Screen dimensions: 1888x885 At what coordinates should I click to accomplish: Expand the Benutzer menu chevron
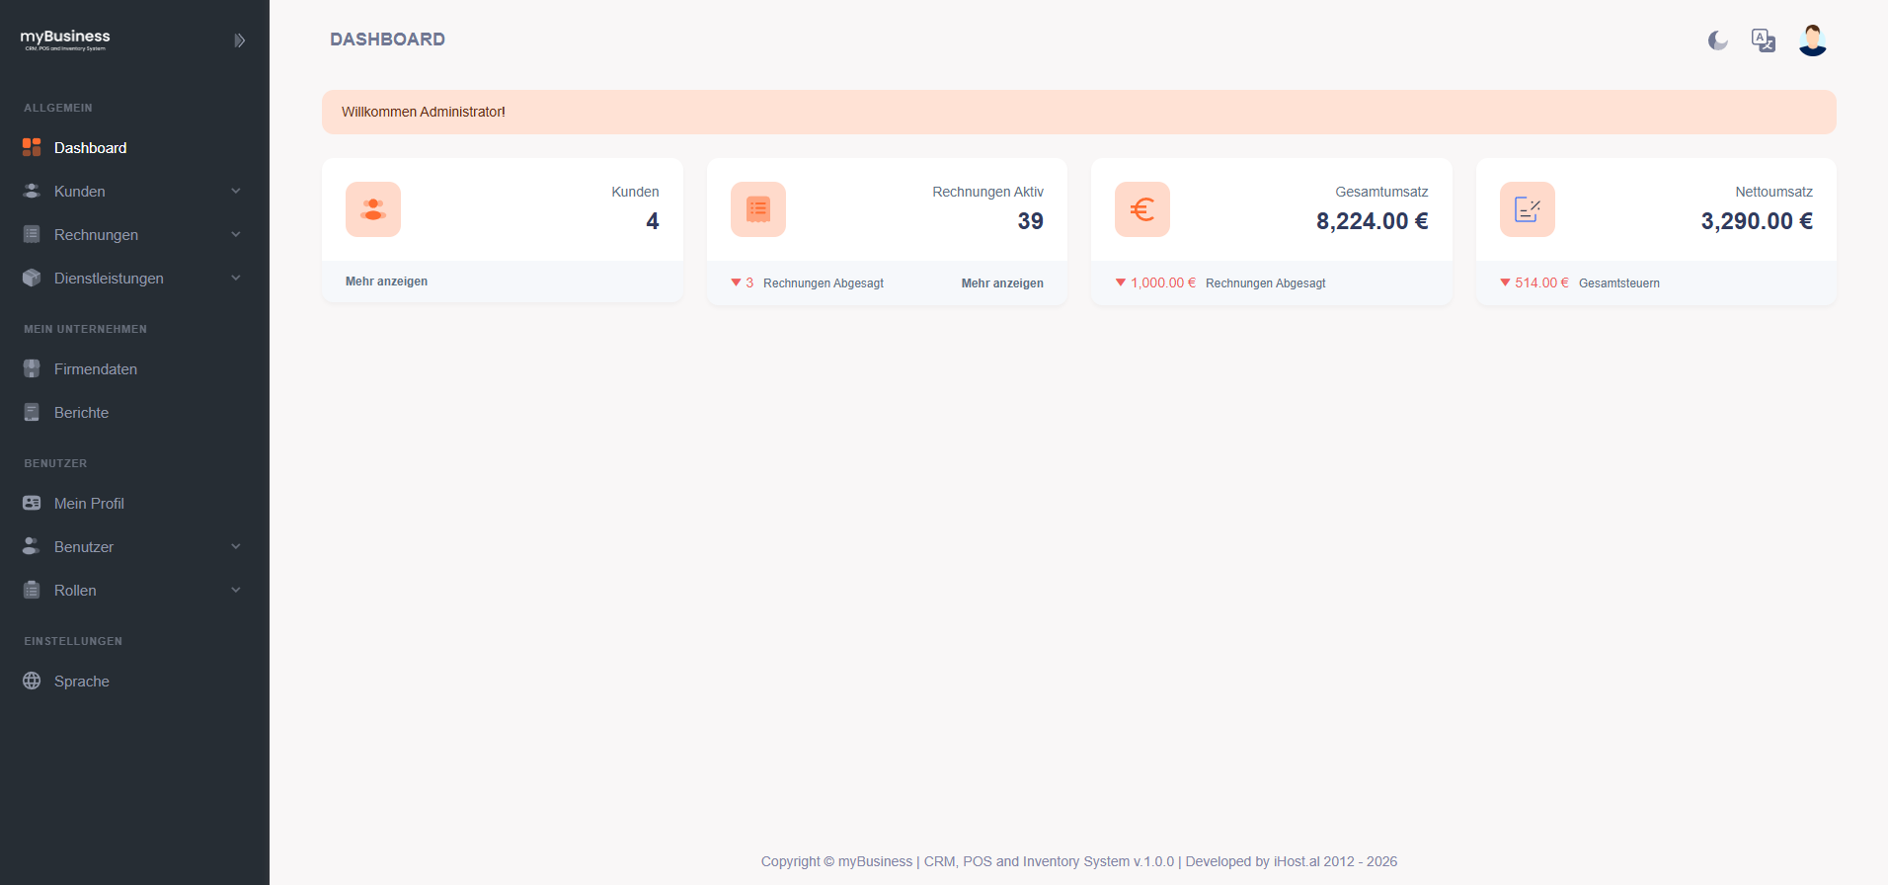(236, 546)
